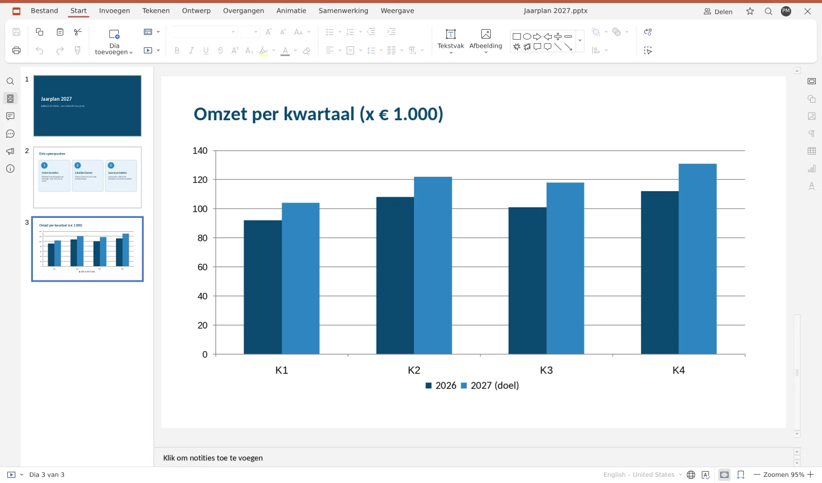Toggle fit slide to width
This screenshot has width=822, height=483.
pos(741,475)
